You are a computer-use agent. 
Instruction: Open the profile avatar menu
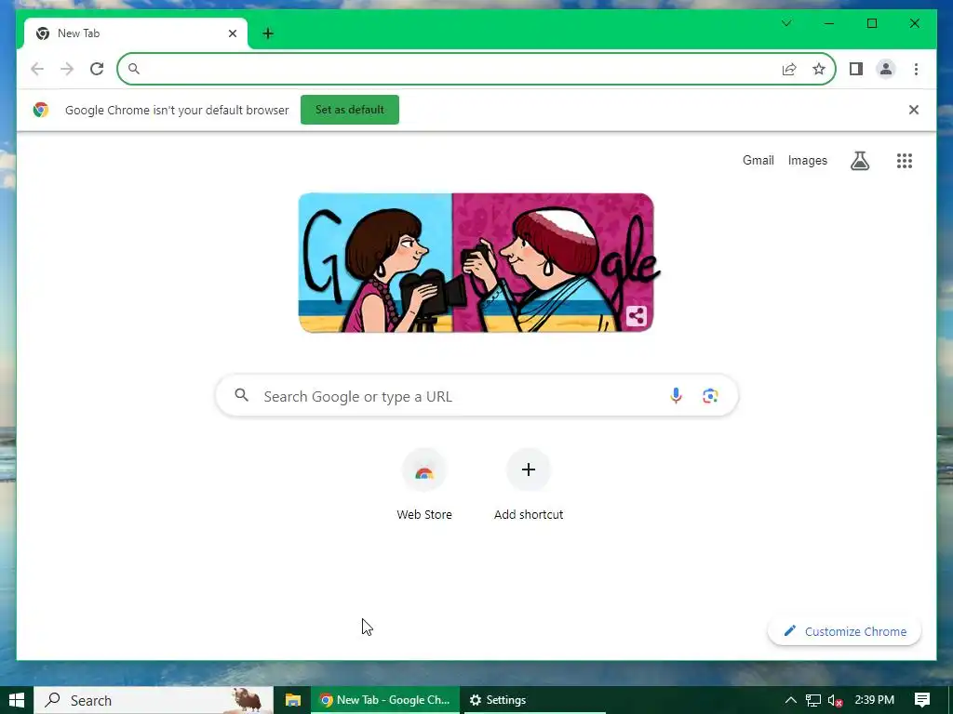coord(886,69)
